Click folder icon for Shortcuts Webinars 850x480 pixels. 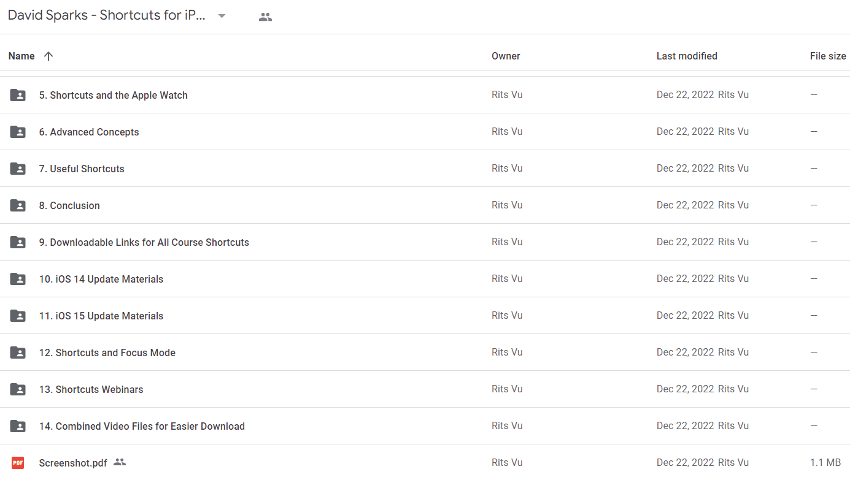(x=18, y=389)
